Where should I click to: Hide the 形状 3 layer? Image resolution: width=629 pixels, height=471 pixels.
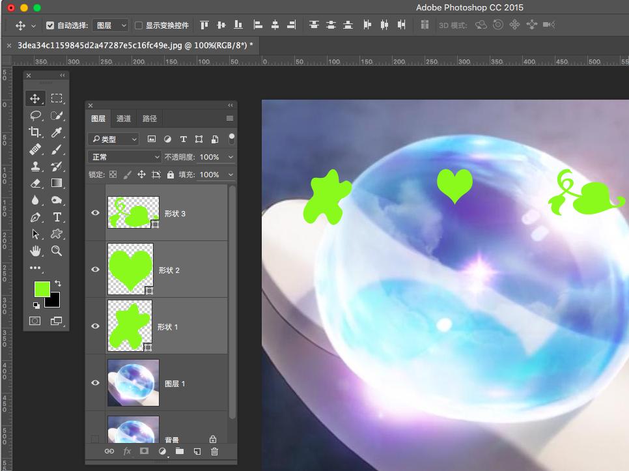tap(96, 212)
